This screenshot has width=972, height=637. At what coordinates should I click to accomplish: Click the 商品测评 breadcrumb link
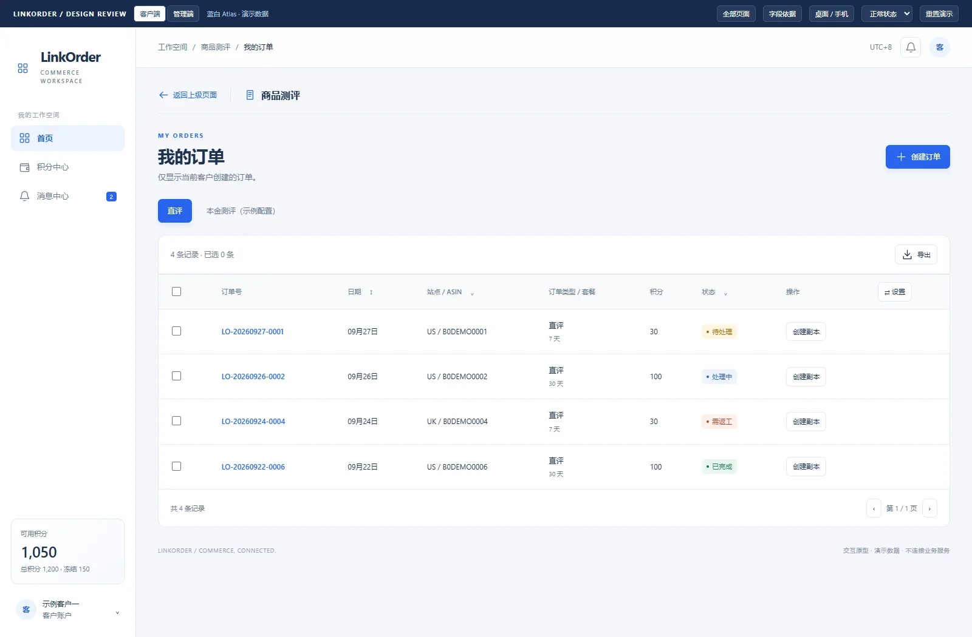click(x=216, y=47)
